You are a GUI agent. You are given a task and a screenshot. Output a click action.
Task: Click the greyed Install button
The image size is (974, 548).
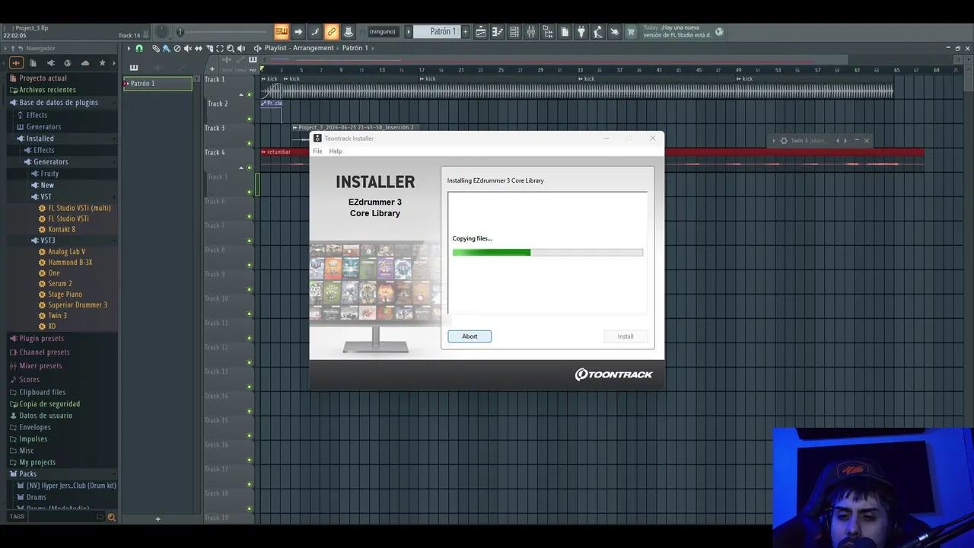[625, 336]
